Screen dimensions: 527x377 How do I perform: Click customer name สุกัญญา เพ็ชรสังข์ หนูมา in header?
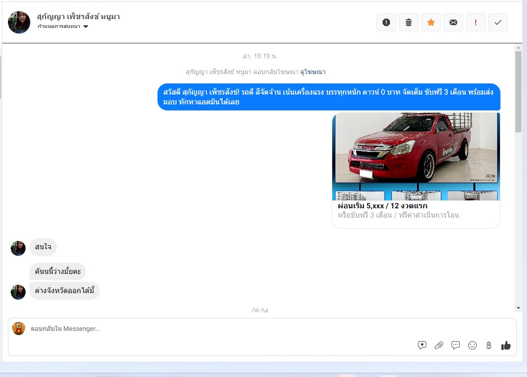(x=79, y=17)
